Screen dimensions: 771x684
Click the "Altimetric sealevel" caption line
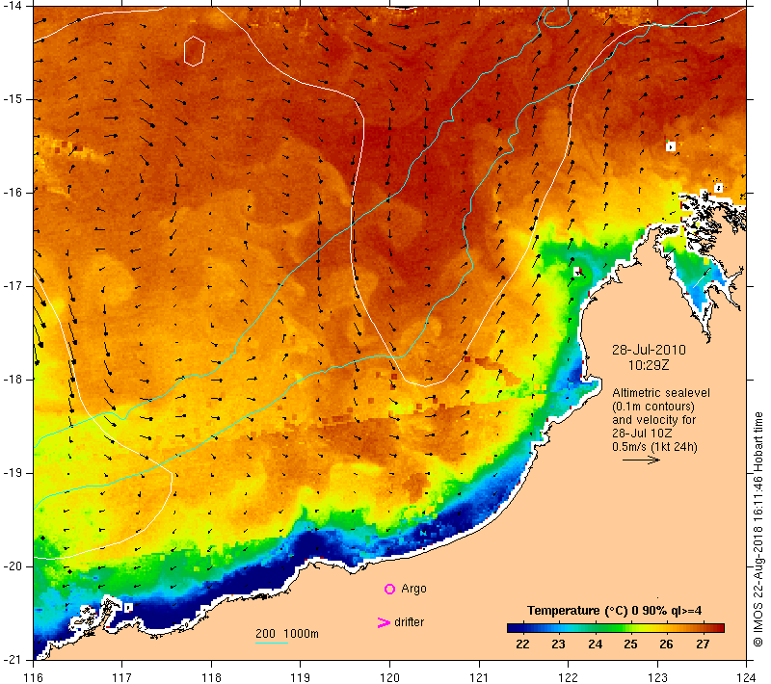(661, 393)
